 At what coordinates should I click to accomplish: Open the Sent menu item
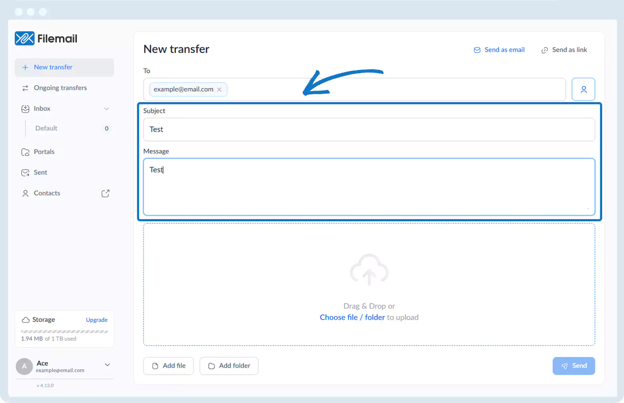(40, 173)
